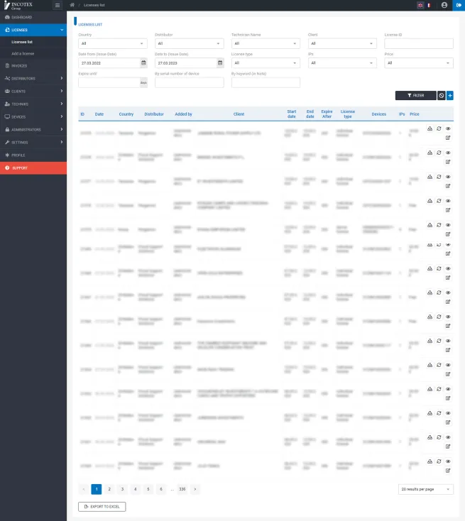Focus the keyword in Note field
The height and width of the screenshot is (521, 465).
(x=266, y=82)
